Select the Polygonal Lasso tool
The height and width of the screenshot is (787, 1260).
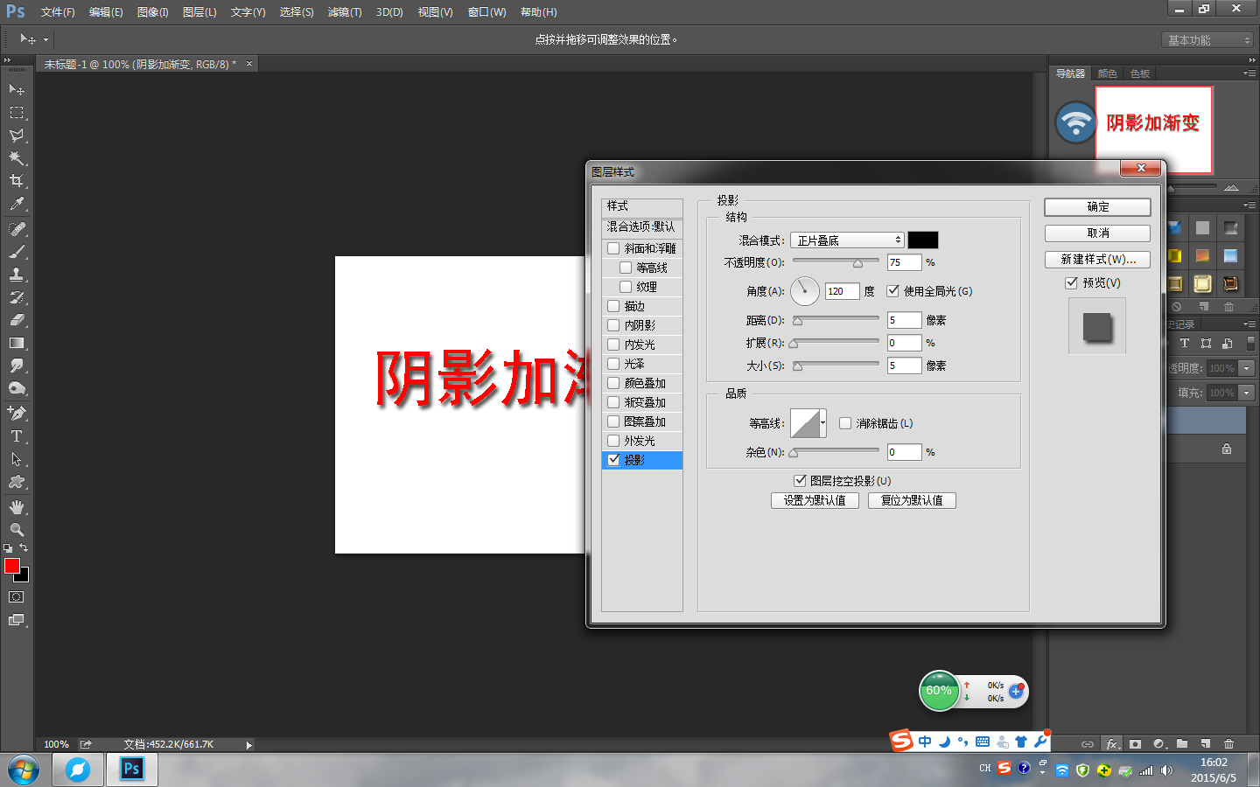[17, 136]
